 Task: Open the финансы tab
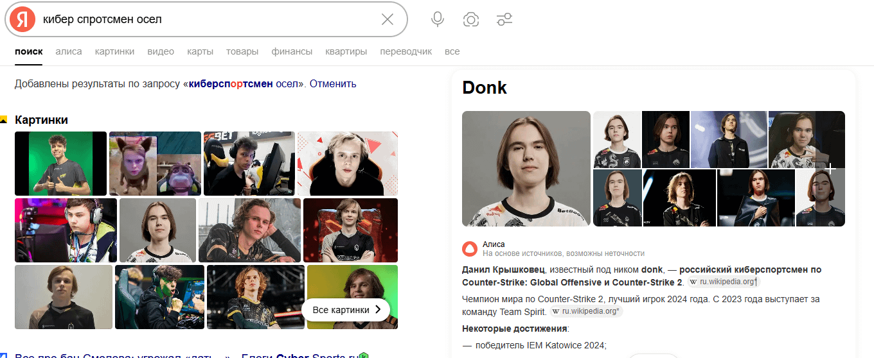click(292, 51)
